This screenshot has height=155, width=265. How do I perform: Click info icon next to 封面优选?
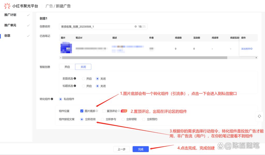(75, 79)
